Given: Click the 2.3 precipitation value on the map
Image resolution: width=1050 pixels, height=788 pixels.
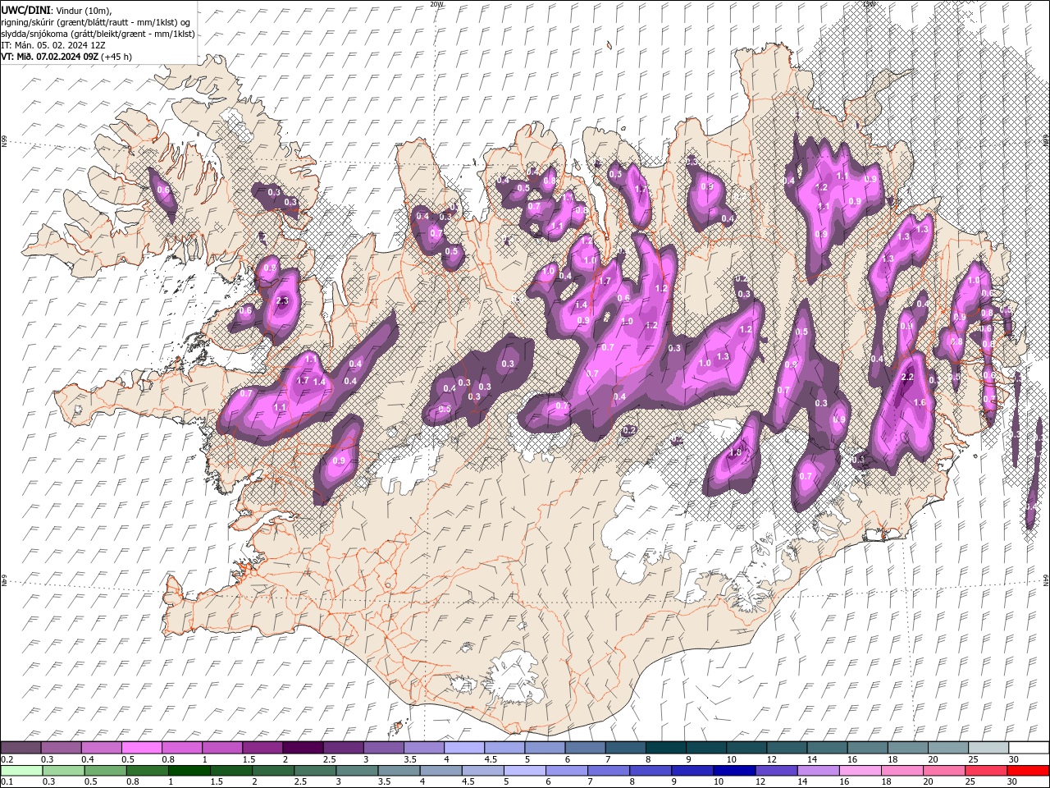Looking at the screenshot, I should tap(283, 301).
